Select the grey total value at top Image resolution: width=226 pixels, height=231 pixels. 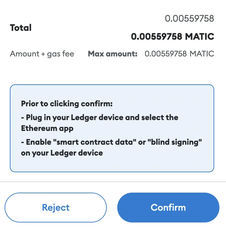(189, 18)
